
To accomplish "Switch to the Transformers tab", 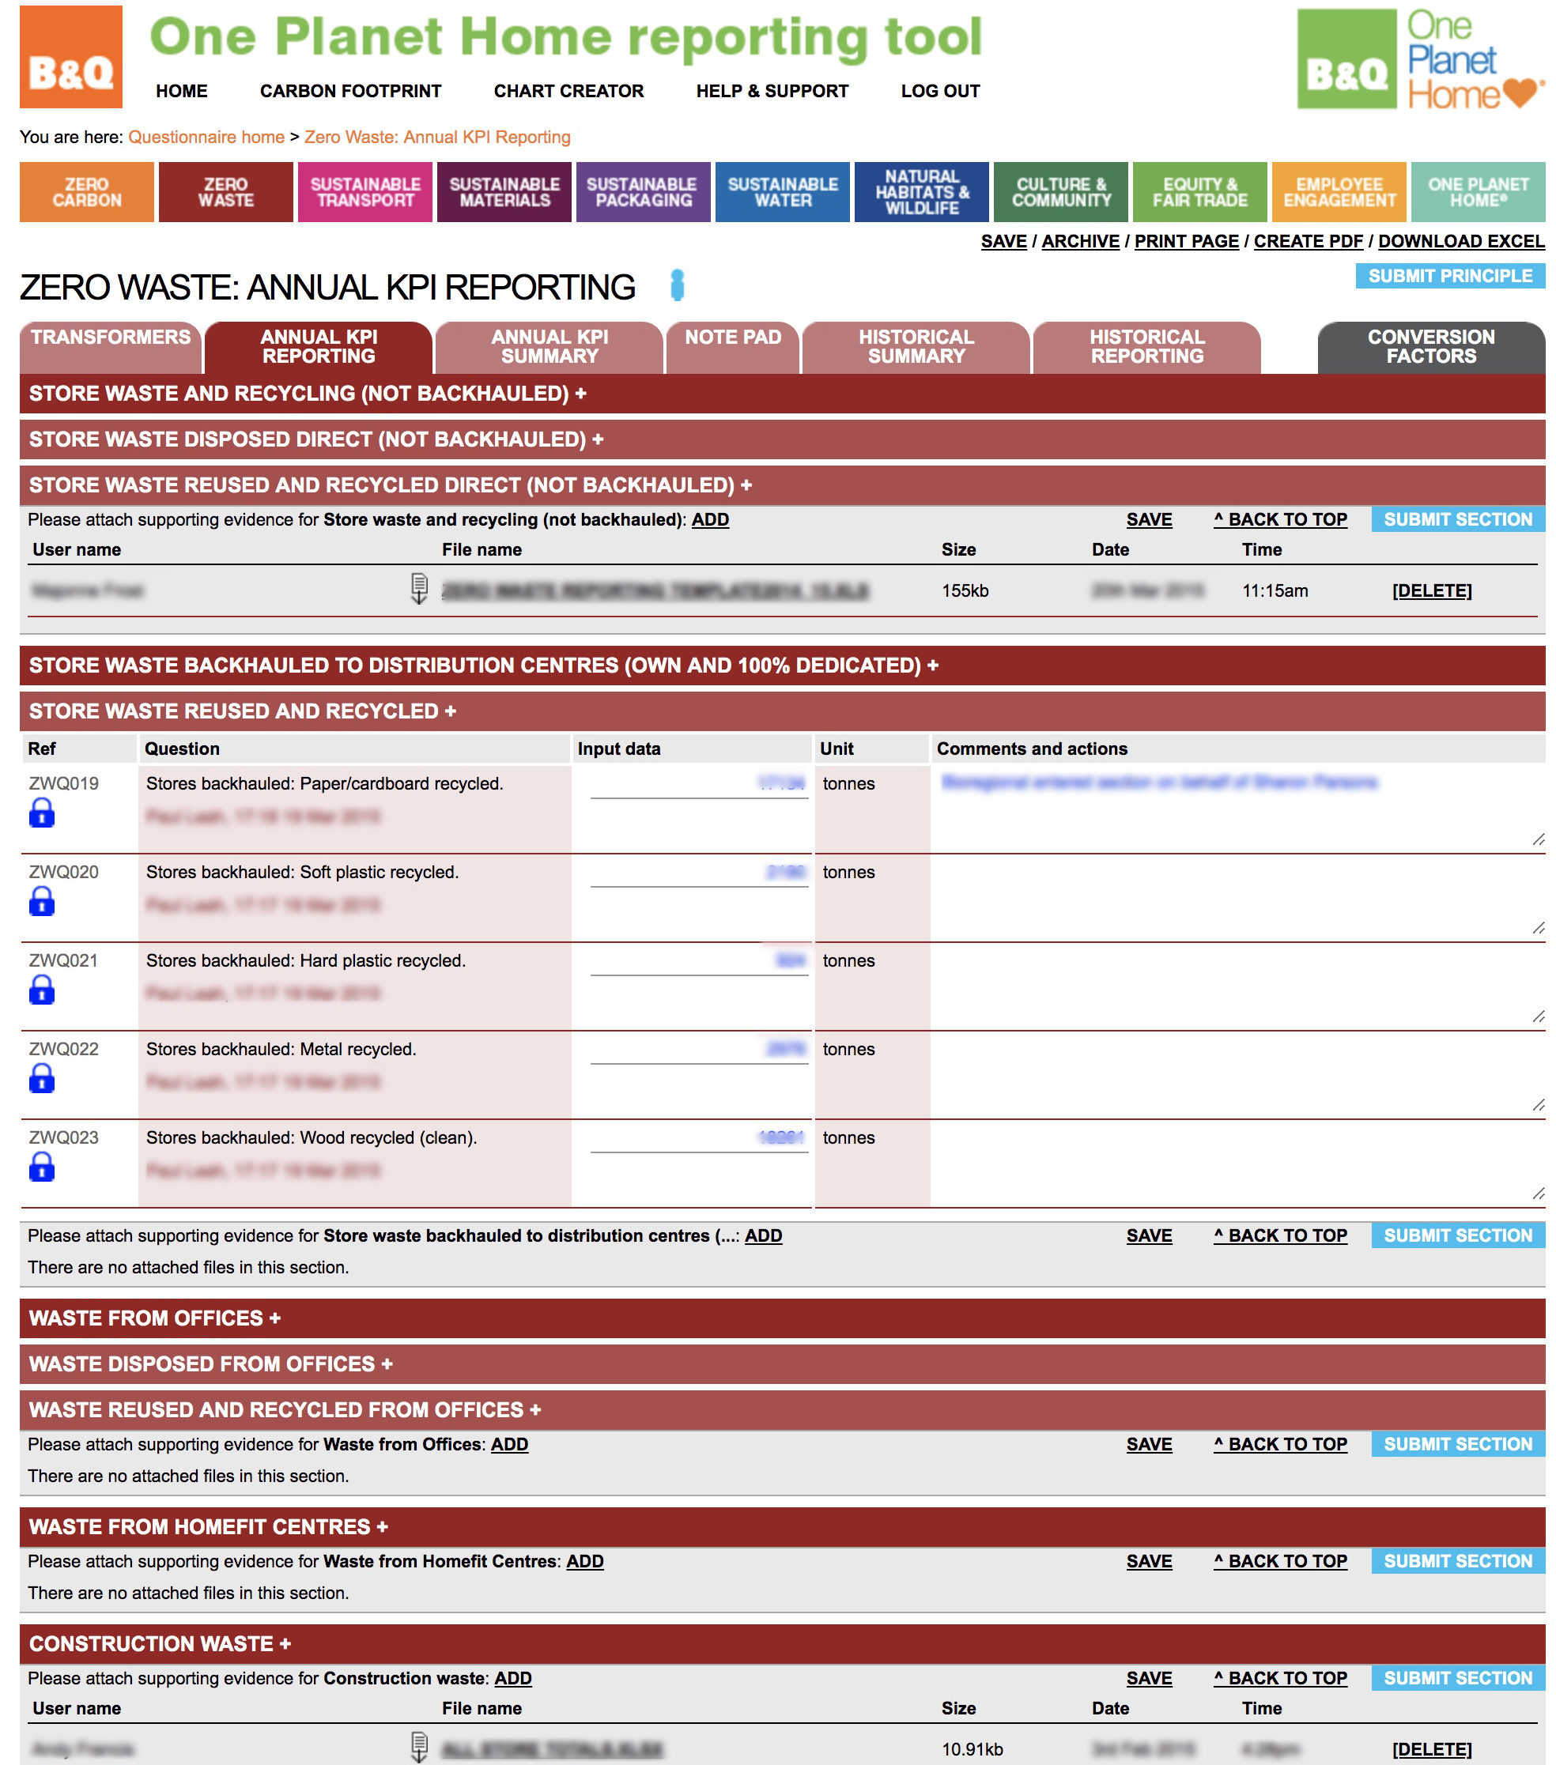I will (111, 347).
